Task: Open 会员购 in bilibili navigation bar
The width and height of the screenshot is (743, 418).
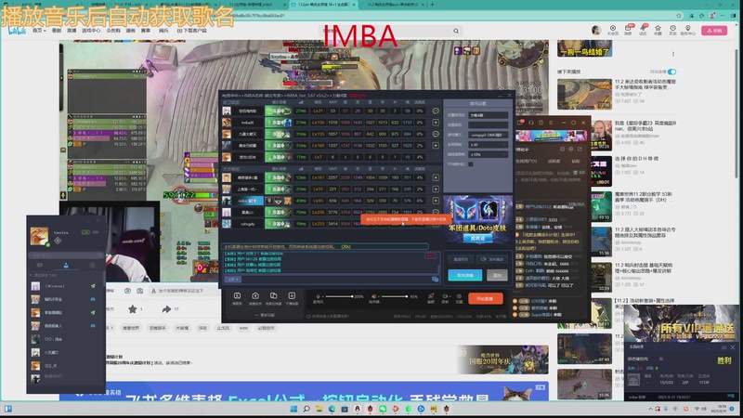Action: [x=113, y=31]
